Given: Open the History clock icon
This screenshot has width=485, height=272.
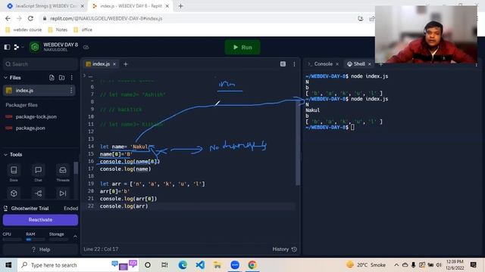Looking at the screenshot, I should (x=294, y=249).
